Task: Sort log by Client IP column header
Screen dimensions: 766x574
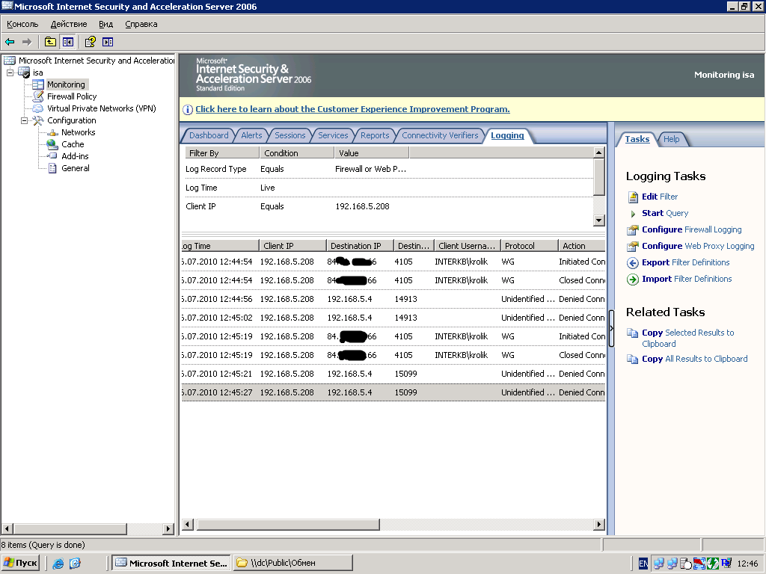Action: tap(292, 245)
